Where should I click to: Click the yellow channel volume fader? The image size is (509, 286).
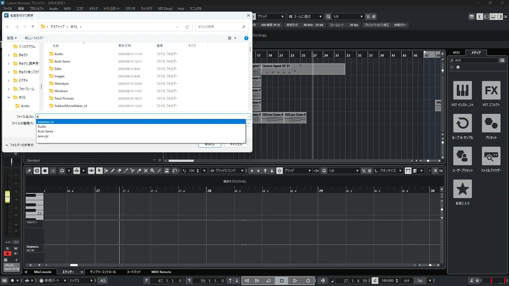pyautogui.click(x=7, y=197)
